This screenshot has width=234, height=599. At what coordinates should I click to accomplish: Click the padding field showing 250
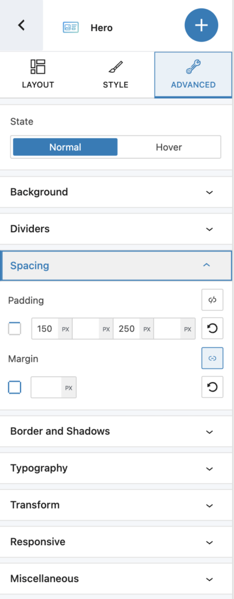click(126, 329)
